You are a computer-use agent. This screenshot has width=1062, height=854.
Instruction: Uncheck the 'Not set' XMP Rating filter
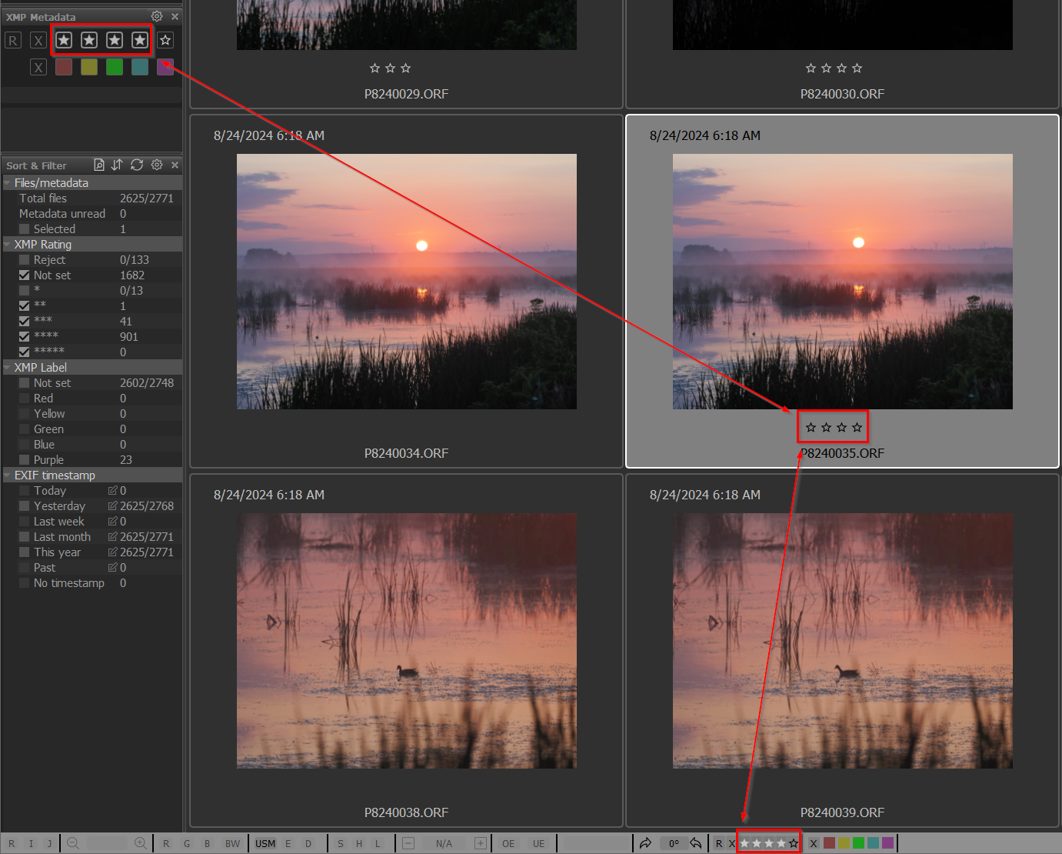(x=25, y=275)
